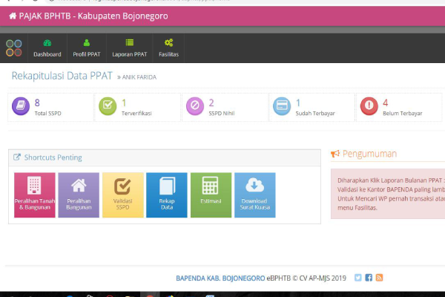The height and width of the screenshot is (297, 445).
Task: Open the Download Surat Kuasa shortcut
Action: click(255, 195)
